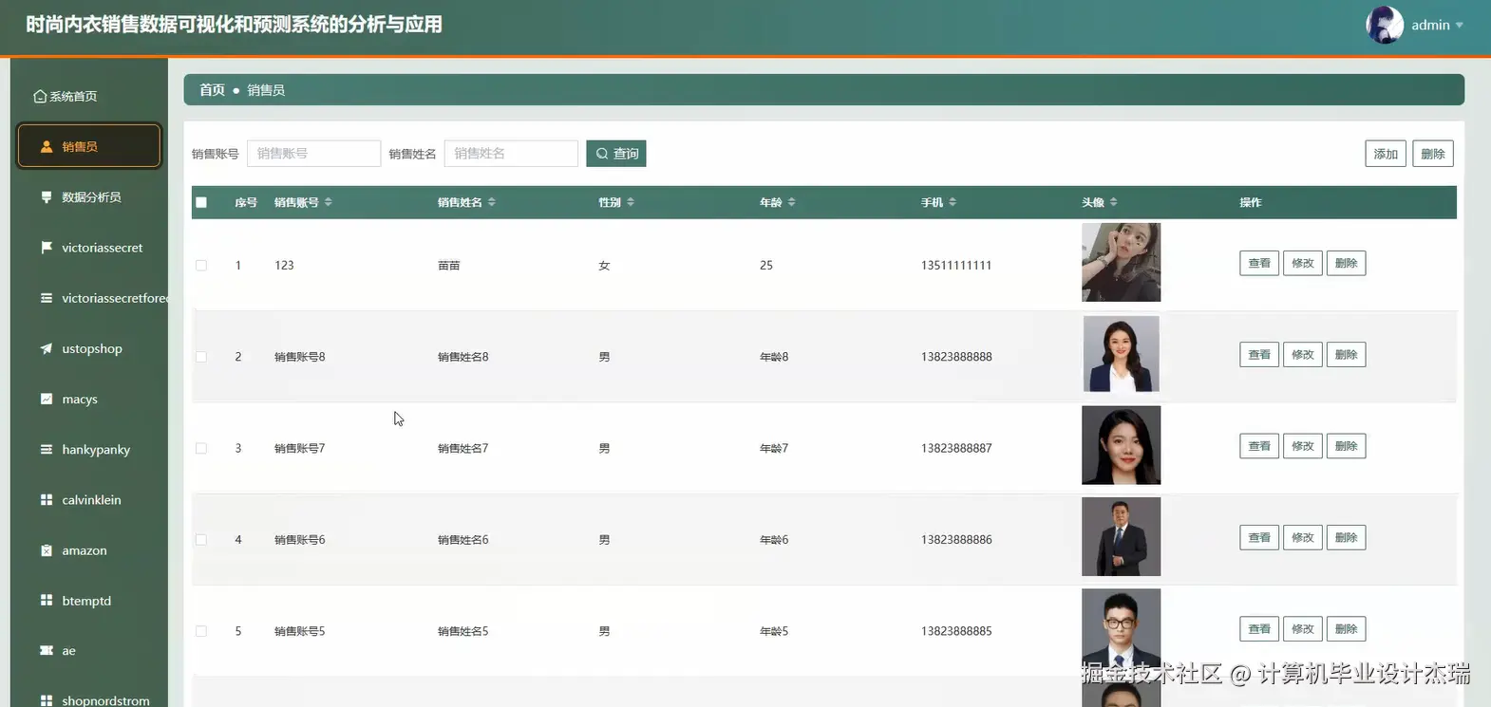Open the amazon sidebar menu
This screenshot has width=1491, height=707.
point(89,549)
